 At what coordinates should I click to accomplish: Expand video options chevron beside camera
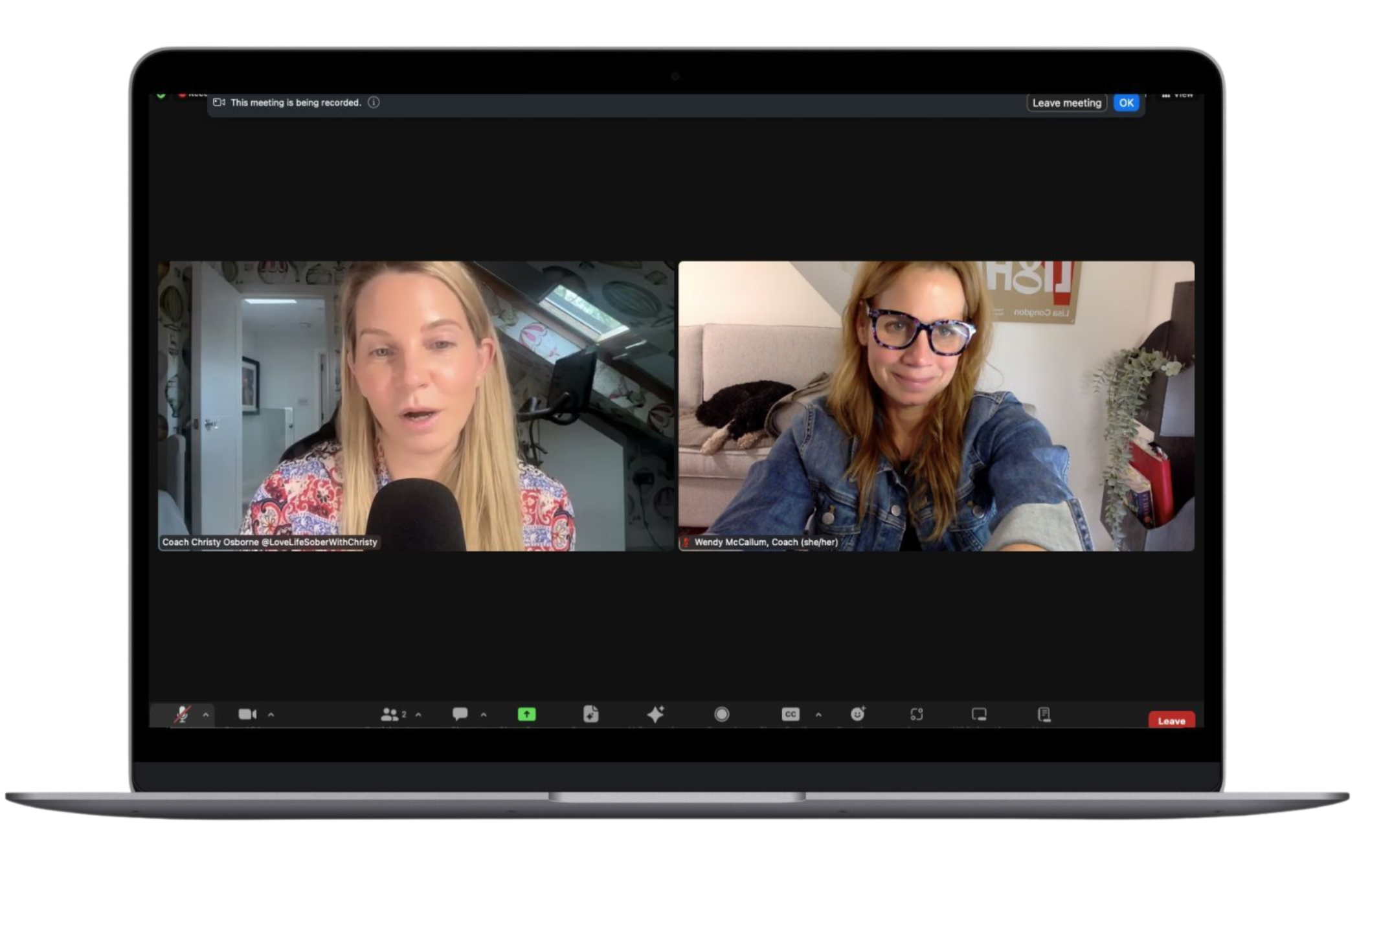[x=271, y=715]
